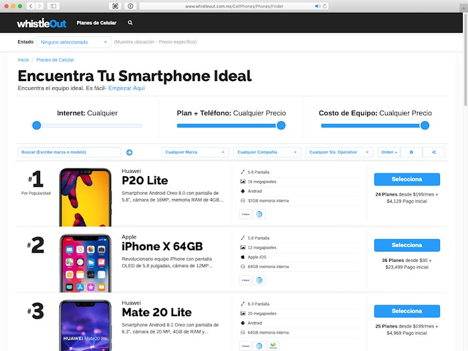Click 'Selecciona' for iPhone X 64GB
The width and height of the screenshot is (468, 351).
click(406, 245)
